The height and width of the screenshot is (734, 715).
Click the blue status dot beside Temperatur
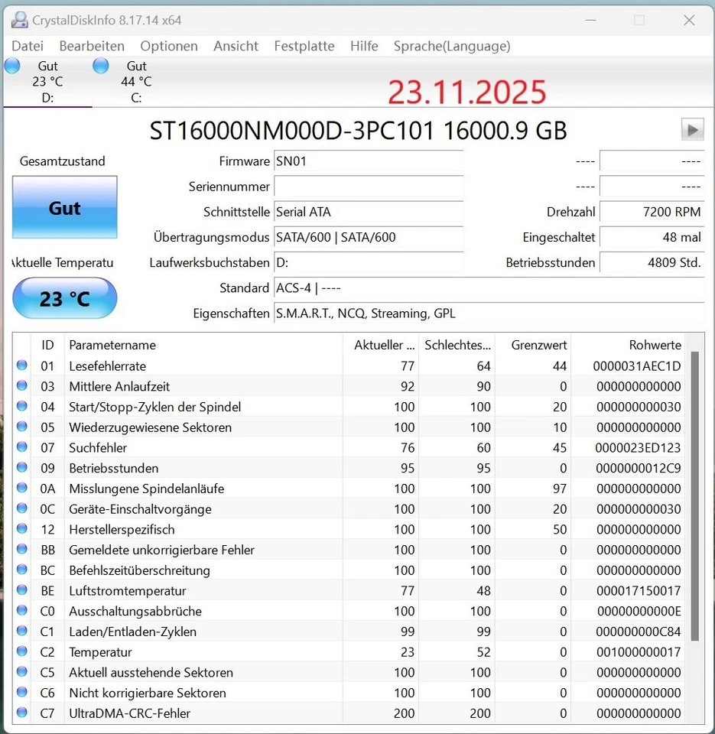coord(21,652)
